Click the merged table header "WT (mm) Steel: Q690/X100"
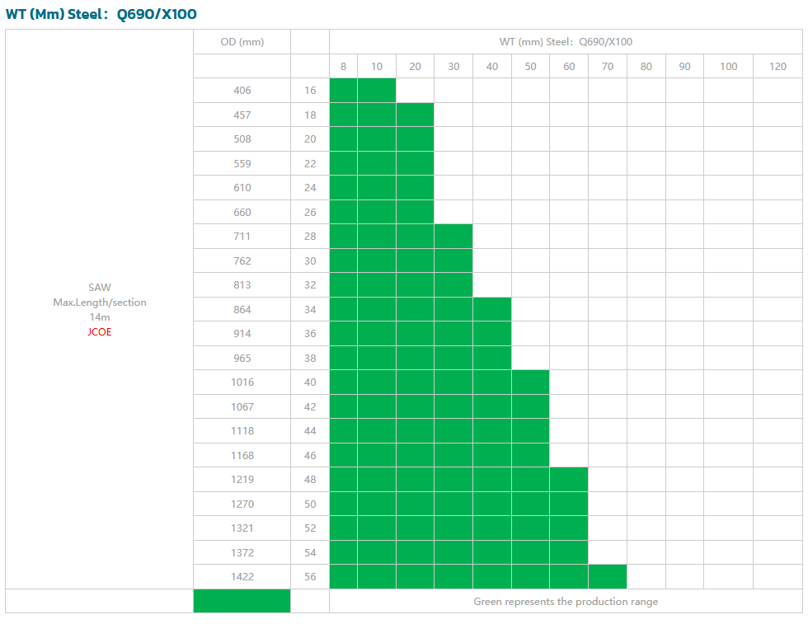808x624 pixels. pos(566,42)
